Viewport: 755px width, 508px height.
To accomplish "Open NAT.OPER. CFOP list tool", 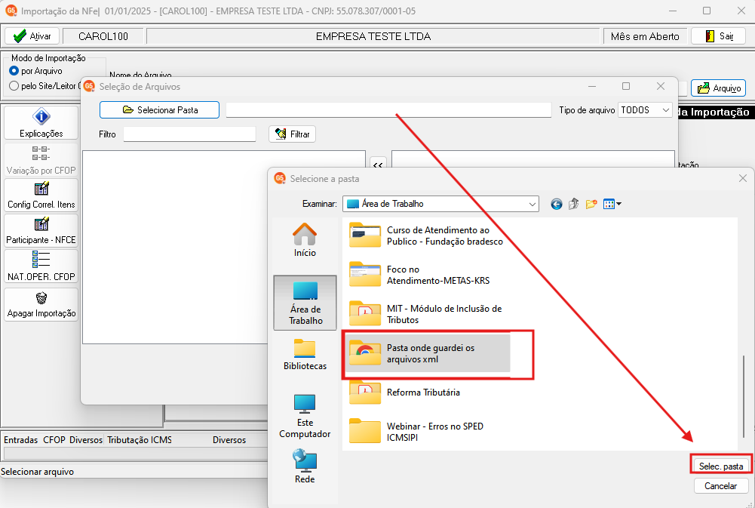I will pyautogui.click(x=41, y=266).
